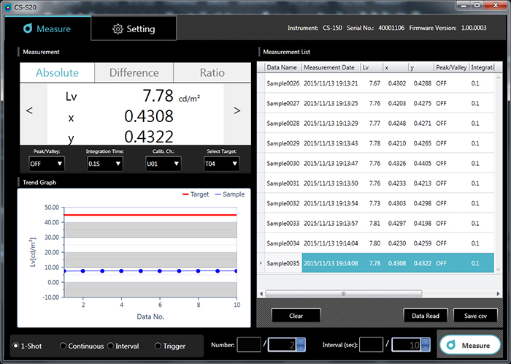Click the last data point on trend graph

236,270
